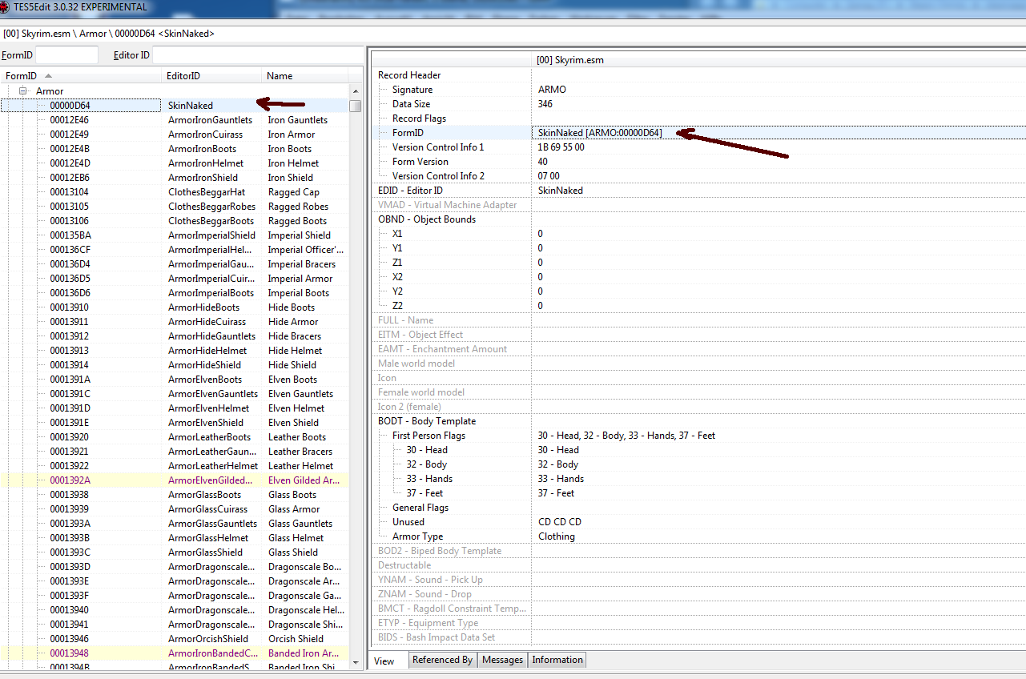Click the SkinNaked [ARMO:00000D64] FormID value
The width and height of the screenshot is (1026, 679).
click(600, 133)
